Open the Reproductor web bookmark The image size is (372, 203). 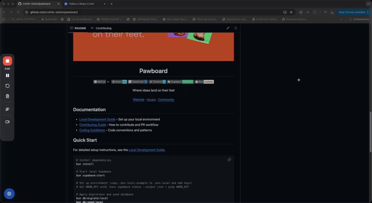pos(235,19)
